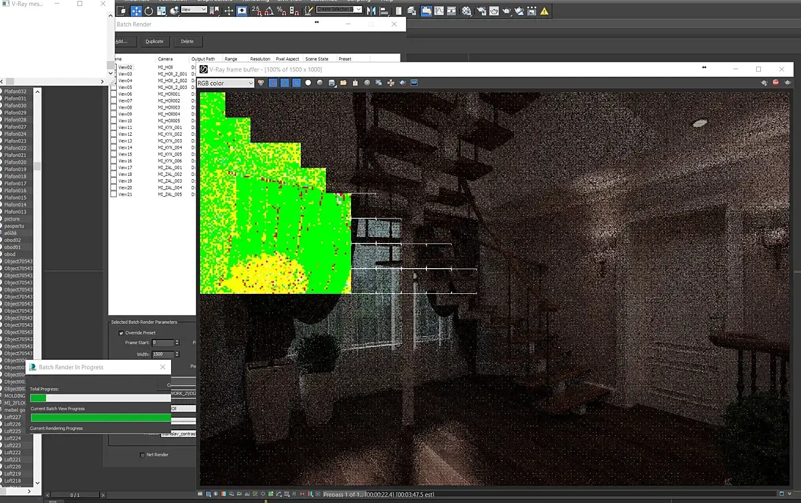
Task: Select the Select and Scale tool
Action: pyautogui.click(x=162, y=11)
